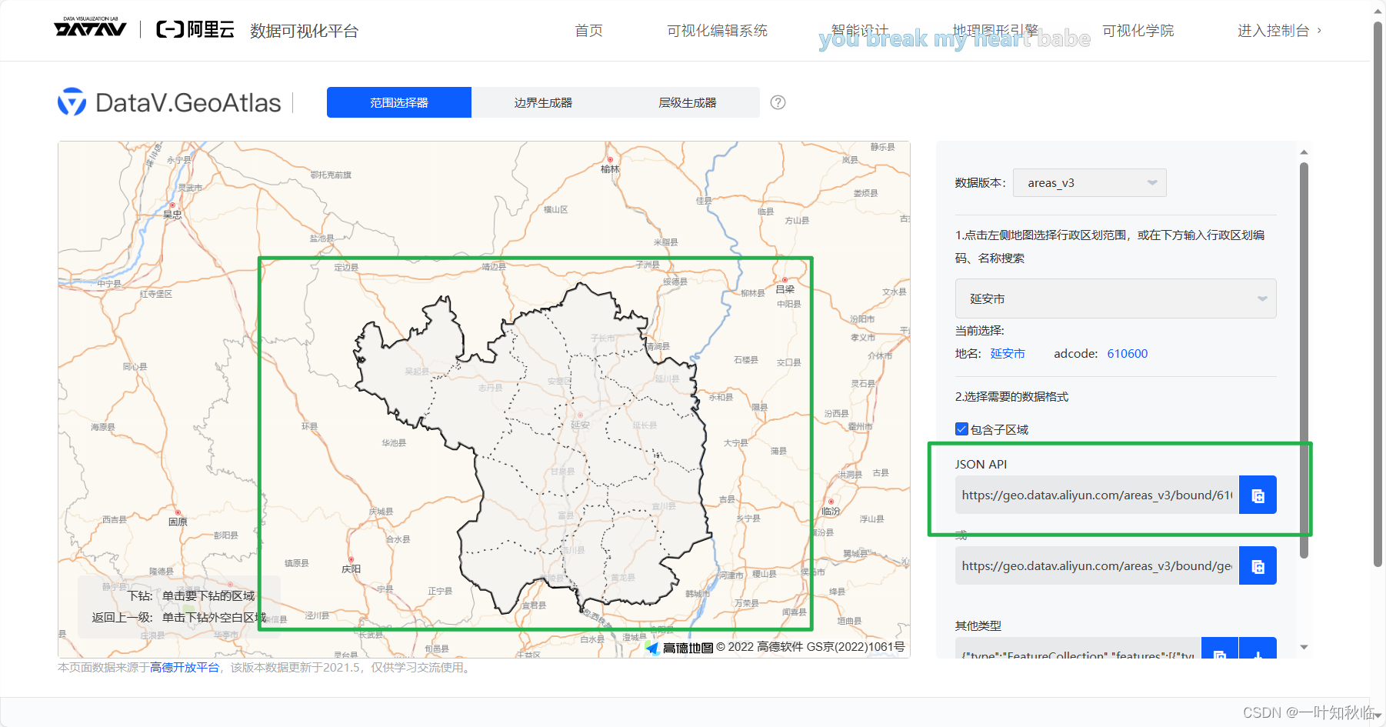The image size is (1386, 727).
Task: Click the first JSON API URL field
Action: pos(1097,495)
